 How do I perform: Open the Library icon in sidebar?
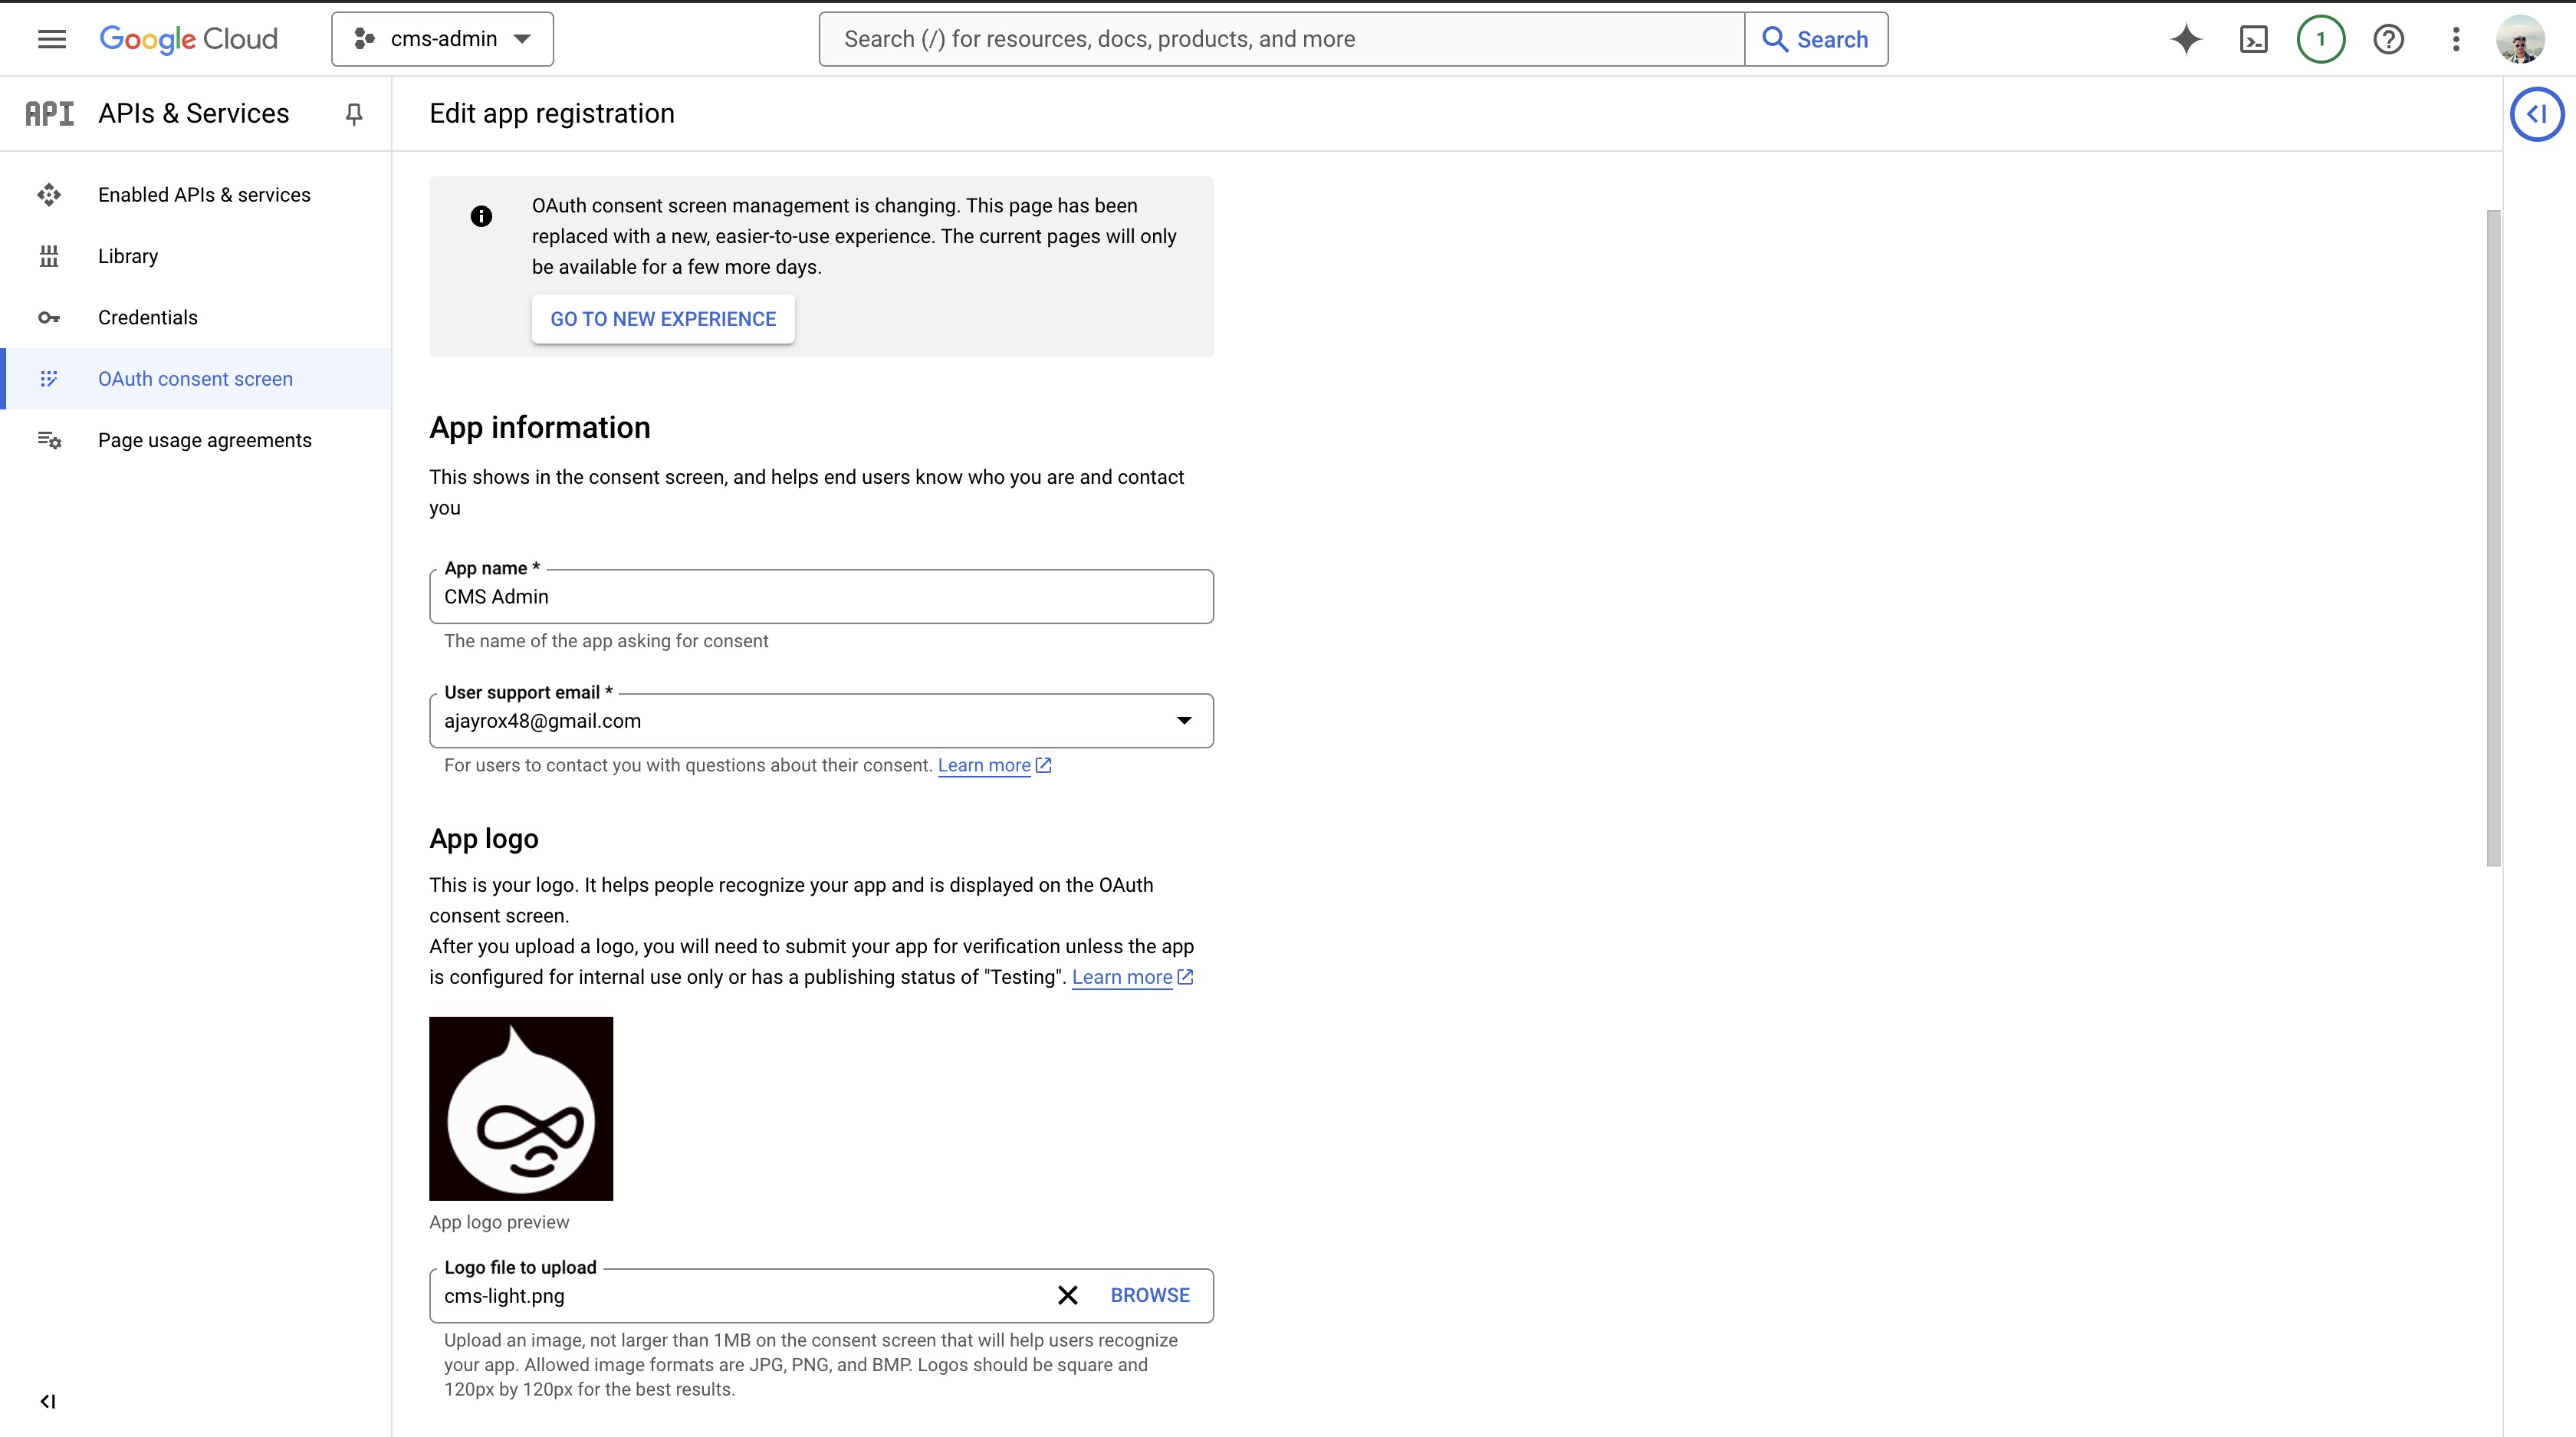point(50,255)
